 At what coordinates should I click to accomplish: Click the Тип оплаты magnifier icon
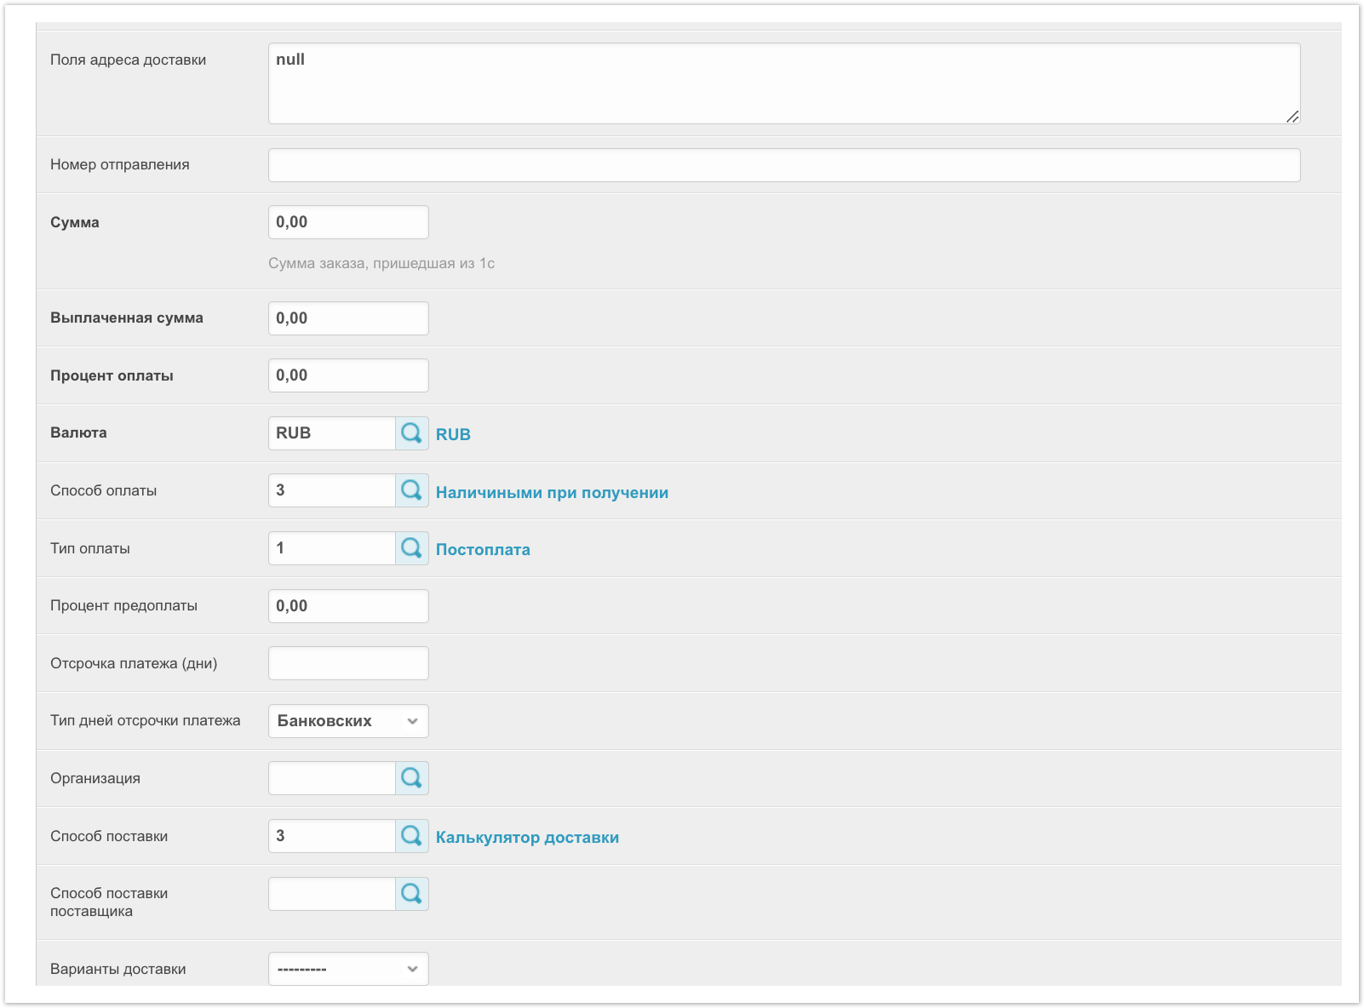pyautogui.click(x=411, y=548)
